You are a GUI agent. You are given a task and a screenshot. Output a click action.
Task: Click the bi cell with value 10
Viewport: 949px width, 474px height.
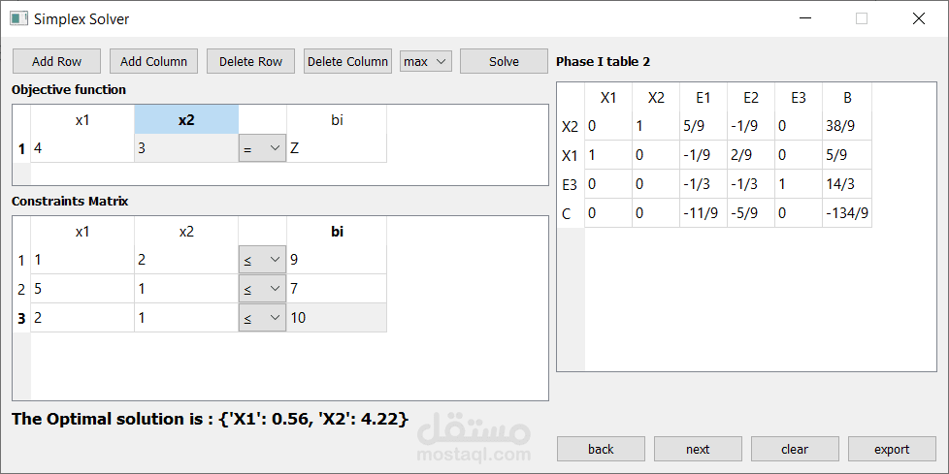click(x=336, y=318)
